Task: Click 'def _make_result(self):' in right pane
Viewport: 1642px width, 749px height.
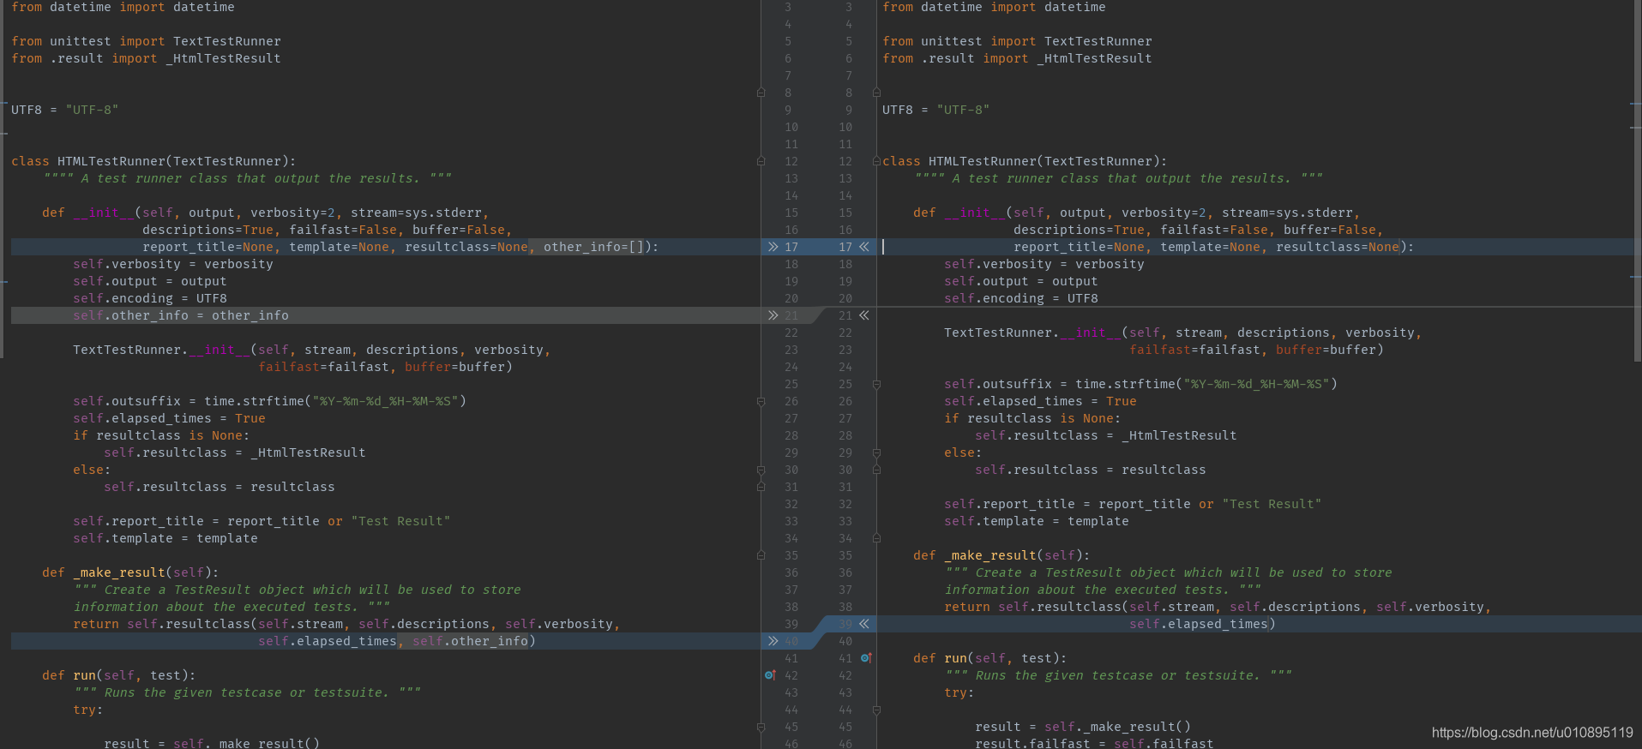Action: tap(1001, 555)
